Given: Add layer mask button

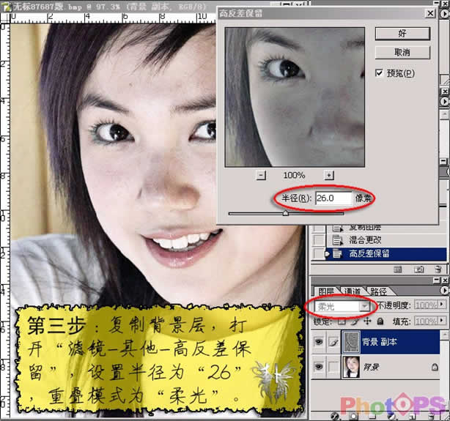Looking at the screenshot, I should tap(353, 416).
